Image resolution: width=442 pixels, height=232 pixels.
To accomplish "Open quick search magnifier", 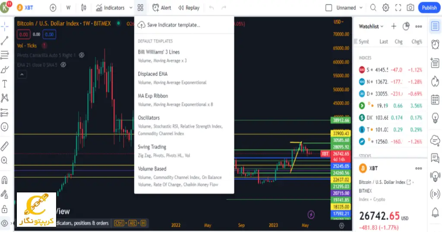I will [x=373, y=8].
